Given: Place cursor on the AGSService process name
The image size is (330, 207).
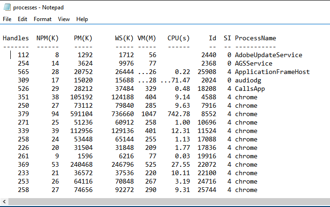Looking at the screenshot, I should click(x=253, y=64).
